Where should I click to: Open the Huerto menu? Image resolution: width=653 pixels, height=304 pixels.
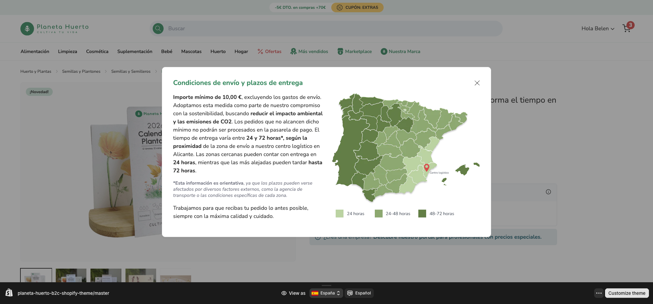point(218,51)
